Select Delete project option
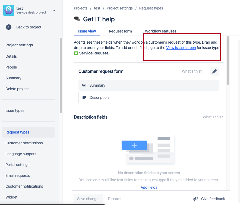240x205 pixels. click(17, 89)
